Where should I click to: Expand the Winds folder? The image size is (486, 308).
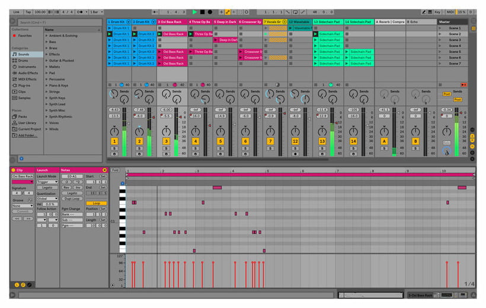pyautogui.click(x=47, y=129)
